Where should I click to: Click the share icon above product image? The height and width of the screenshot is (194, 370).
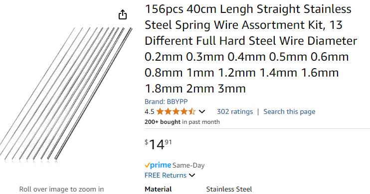tap(123, 14)
